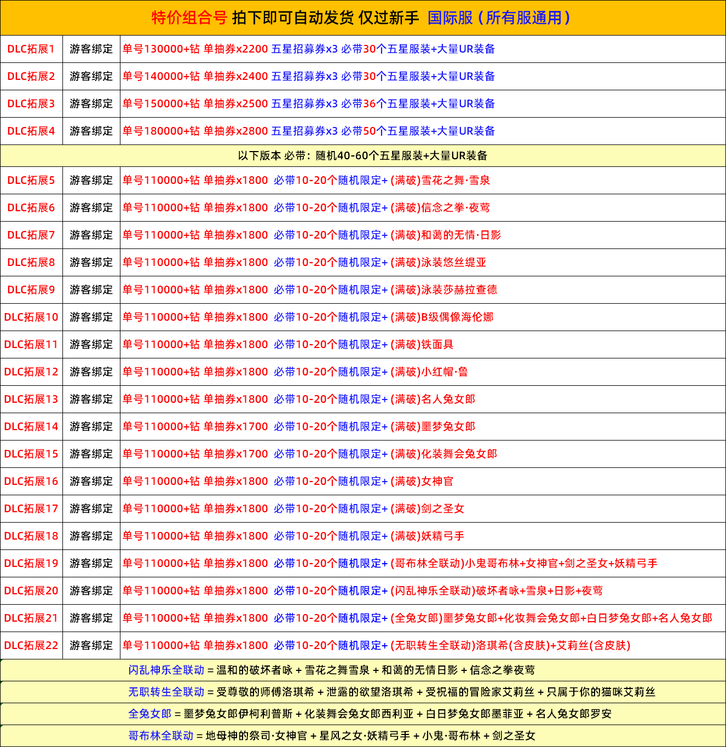Click the yellow 以下版本 必带 notice row
Screen dimensions: 726x747
point(362,156)
